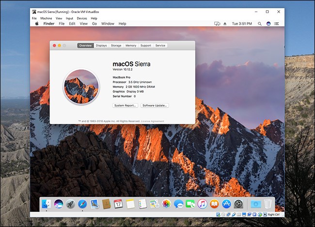Open the macOS Edit menu
Image resolution: width=315 pixels, height=227 pixels.
(72, 23)
